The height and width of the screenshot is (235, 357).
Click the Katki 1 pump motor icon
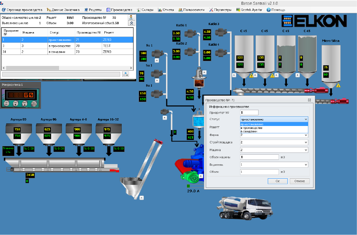tap(190, 34)
